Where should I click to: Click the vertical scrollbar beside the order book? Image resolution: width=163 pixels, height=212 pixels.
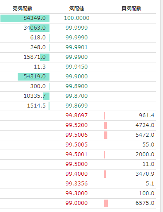tap(162, 106)
